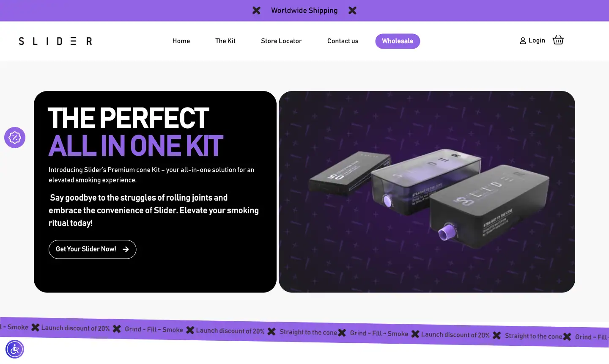Click the ALL IN ONE KIT heading
609x364 pixels.
(x=136, y=146)
